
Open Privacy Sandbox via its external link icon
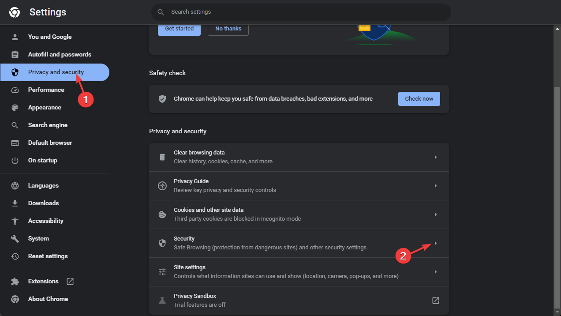click(x=436, y=301)
